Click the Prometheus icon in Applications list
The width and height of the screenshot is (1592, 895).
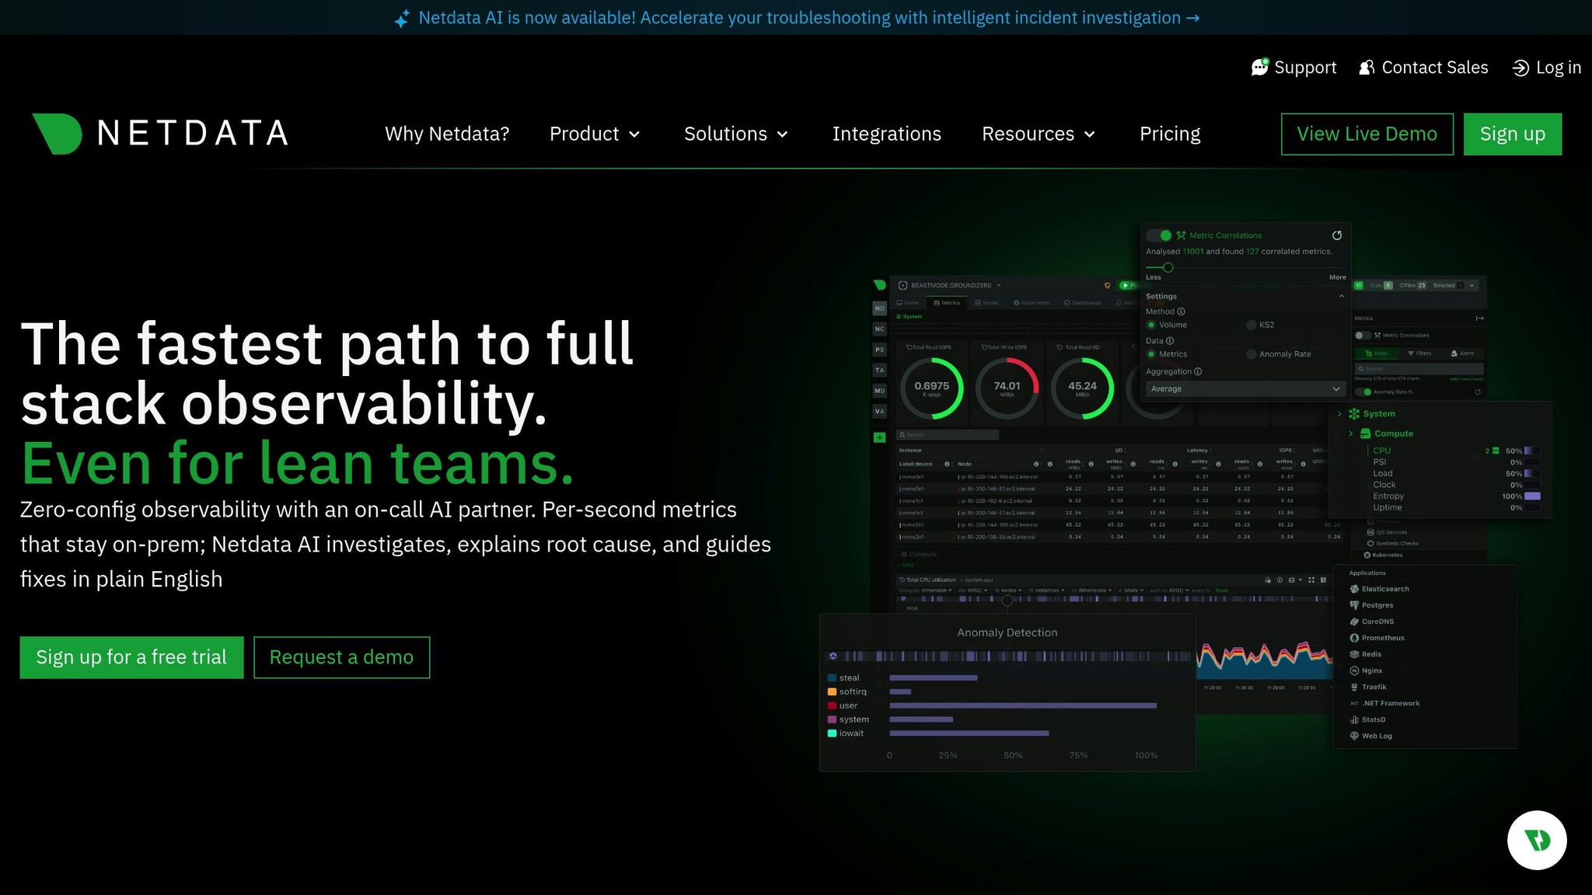pyautogui.click(x=1354, y=638)
